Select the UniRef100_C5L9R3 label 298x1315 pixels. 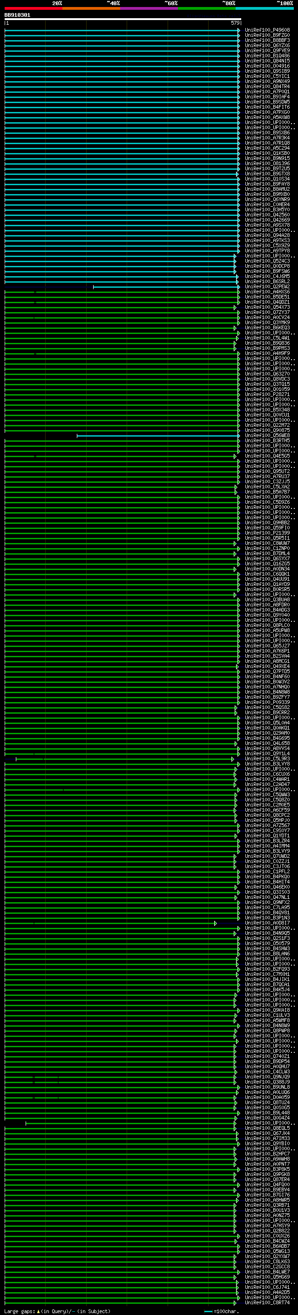267,759
